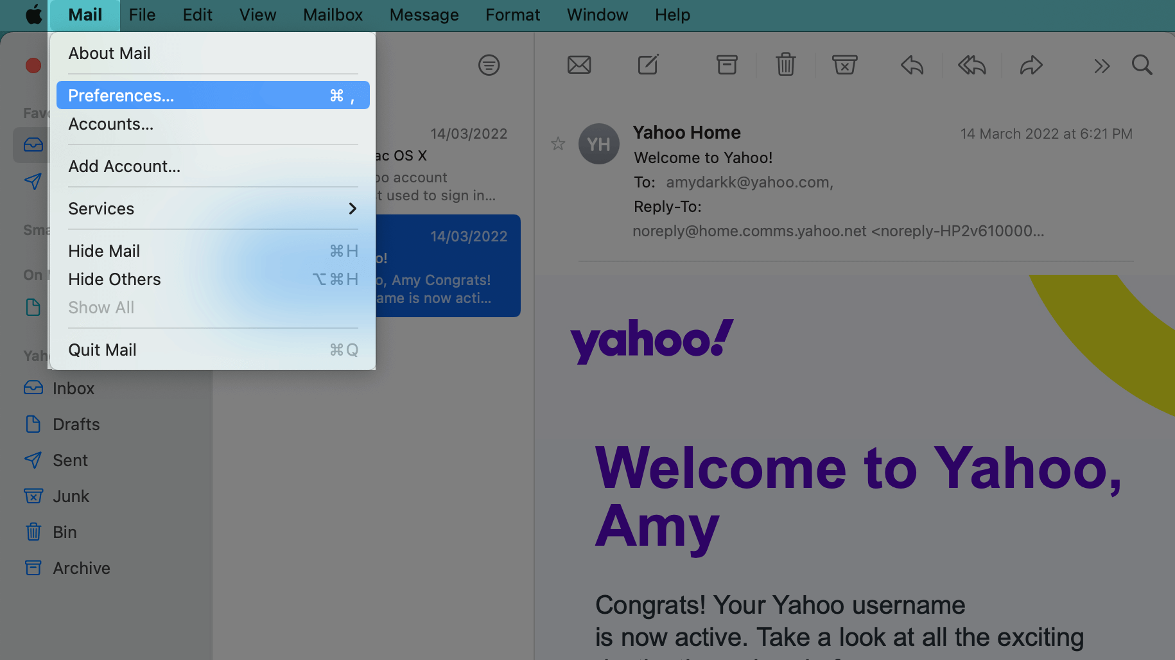Image resolution: width=1175 pixels, height=660 pixels.
Task: Select the Favourites sent paper plane icon
Action: pos(33,181)
